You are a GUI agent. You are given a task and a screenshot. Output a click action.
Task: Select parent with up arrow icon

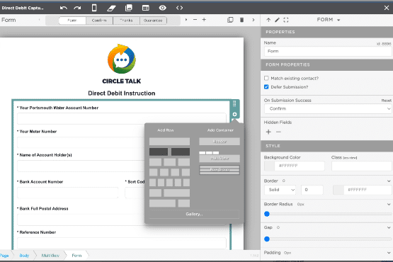click(268, 20)
